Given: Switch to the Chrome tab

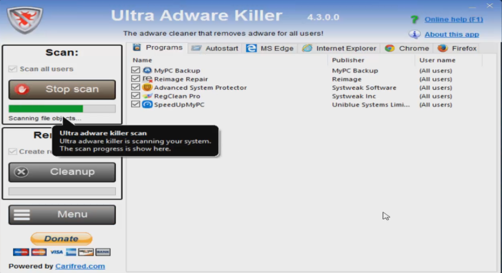Looking at the screenshot, I should click(x=407, y=48).
